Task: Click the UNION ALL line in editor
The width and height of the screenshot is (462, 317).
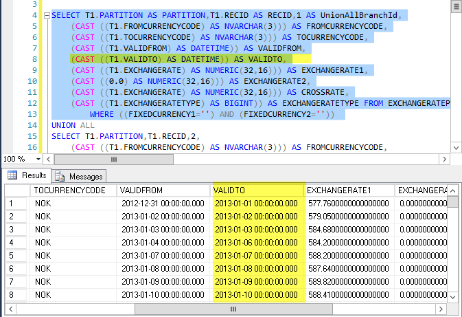Action: (x=73, y=125)
